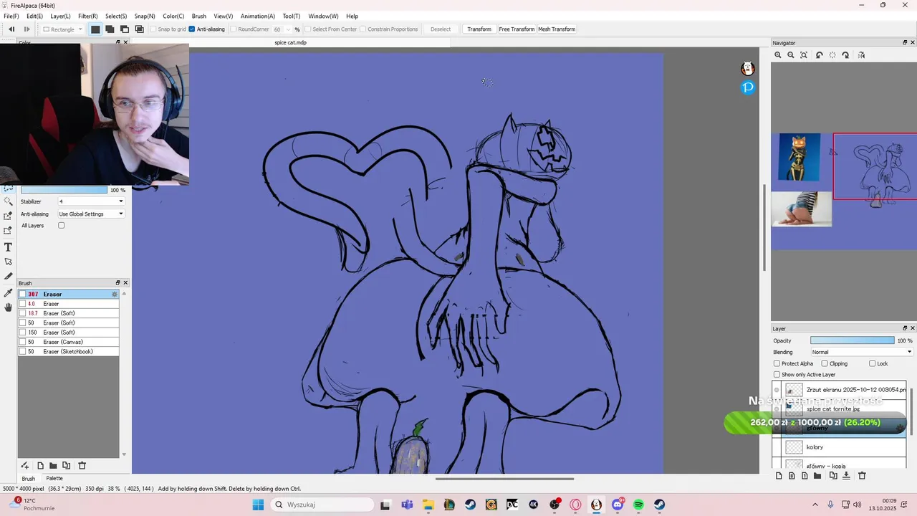Fit canvas to window in the Navigator
Image resolution: width=917 pixels, height=516 pixels.
[x=804, y=55]
